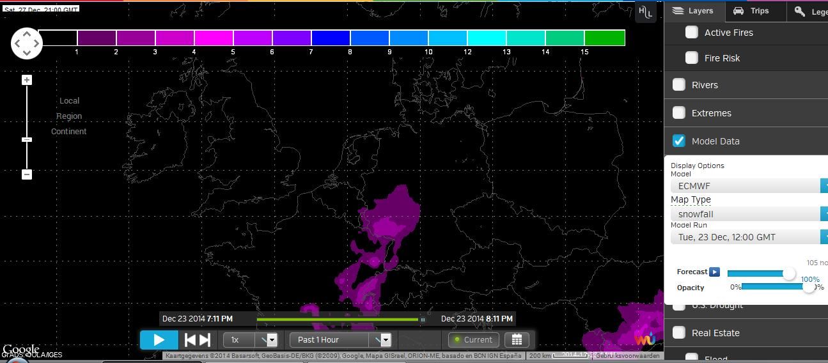
Task: Open the 1x playback speed dropdown
Action: [x=251, y=339]
